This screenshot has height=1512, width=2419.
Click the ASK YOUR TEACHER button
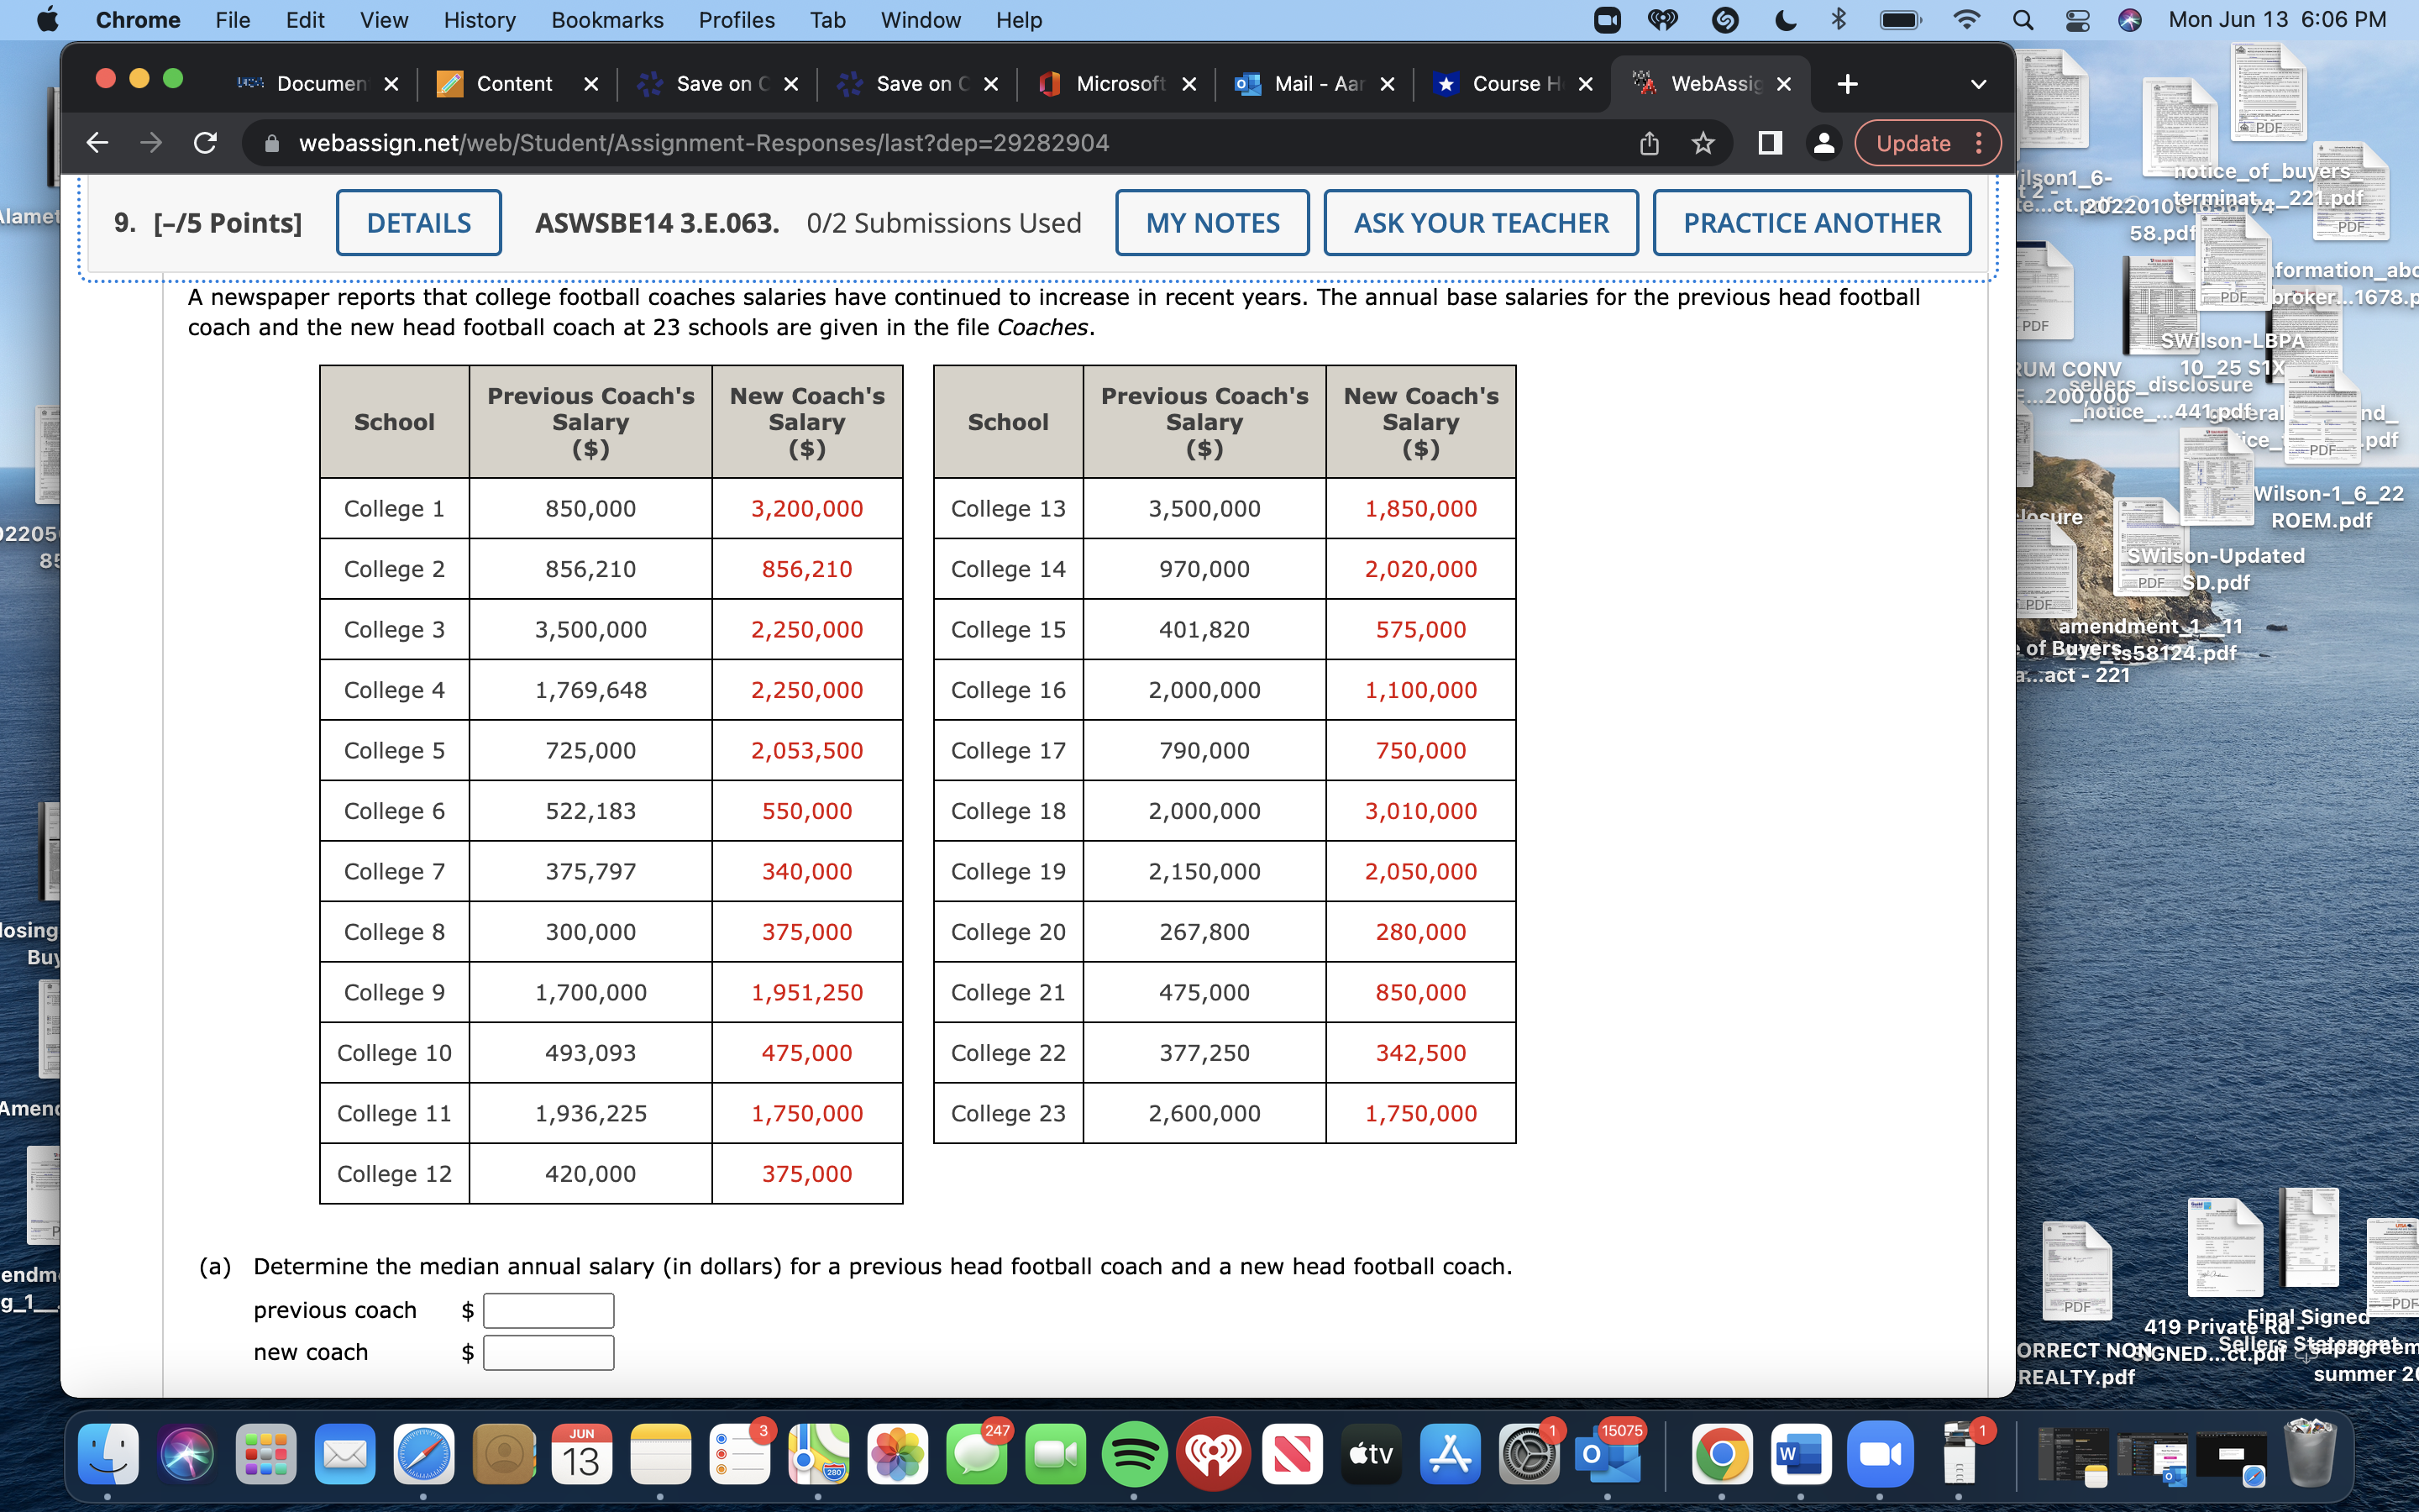[1481, 222]
